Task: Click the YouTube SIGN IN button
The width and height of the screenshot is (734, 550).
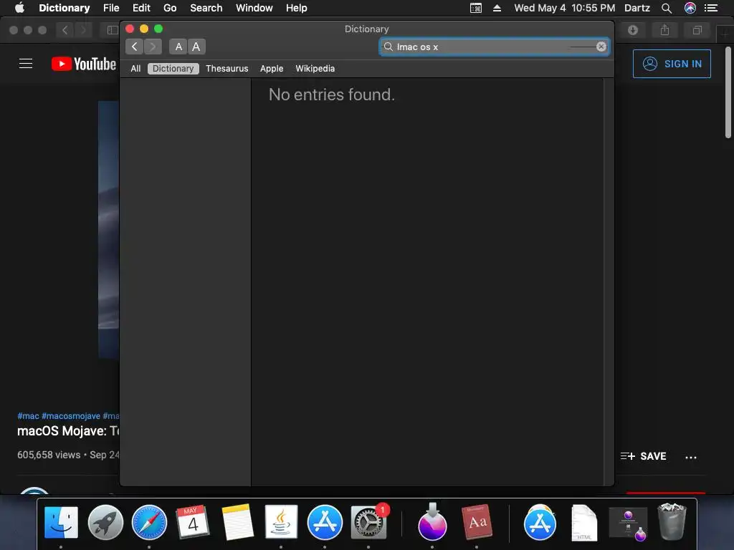Action: coord(671,64)
